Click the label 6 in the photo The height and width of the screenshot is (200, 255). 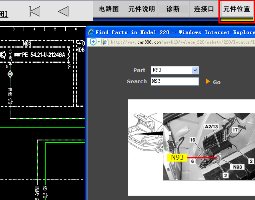(x=193, y=161)
